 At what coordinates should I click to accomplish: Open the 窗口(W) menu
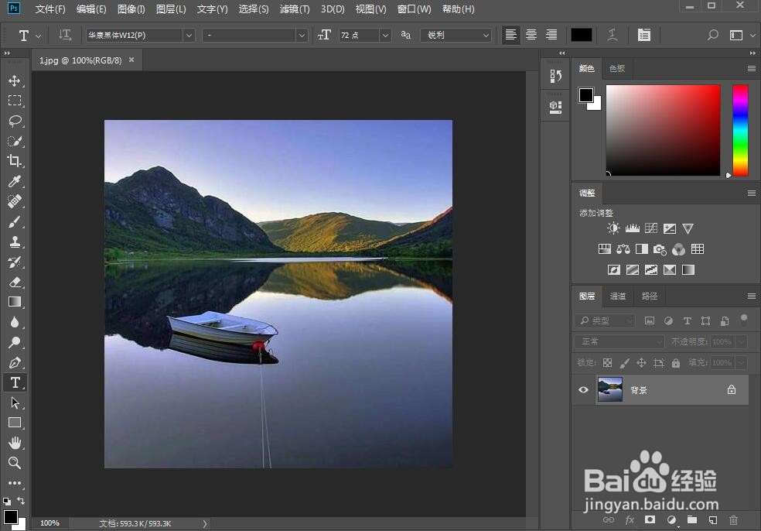click(x=414, y=9)
